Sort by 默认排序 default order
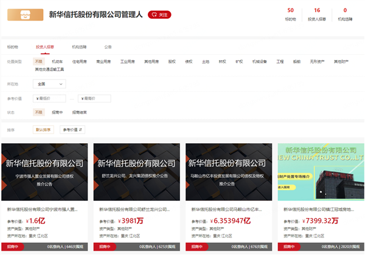 coord(44,129)
